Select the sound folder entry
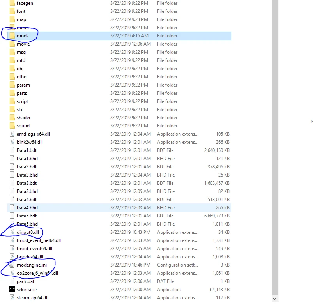 tap(23, 126)
